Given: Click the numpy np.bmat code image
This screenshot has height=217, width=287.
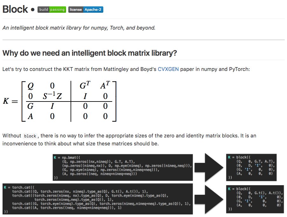Looking at the screenshot, I should (x=123, y=167).
